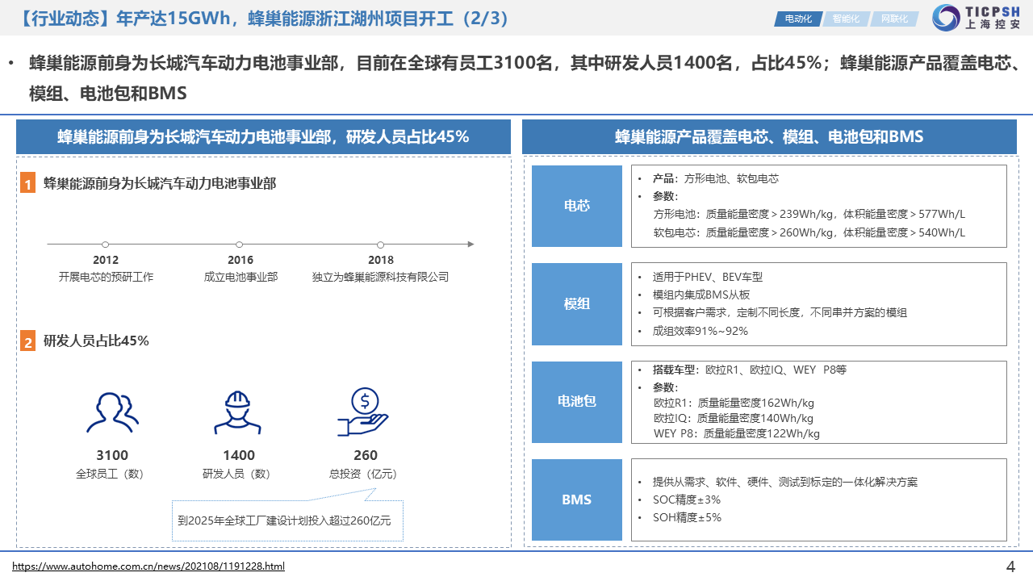Click the two-person global employees icon

112,412
